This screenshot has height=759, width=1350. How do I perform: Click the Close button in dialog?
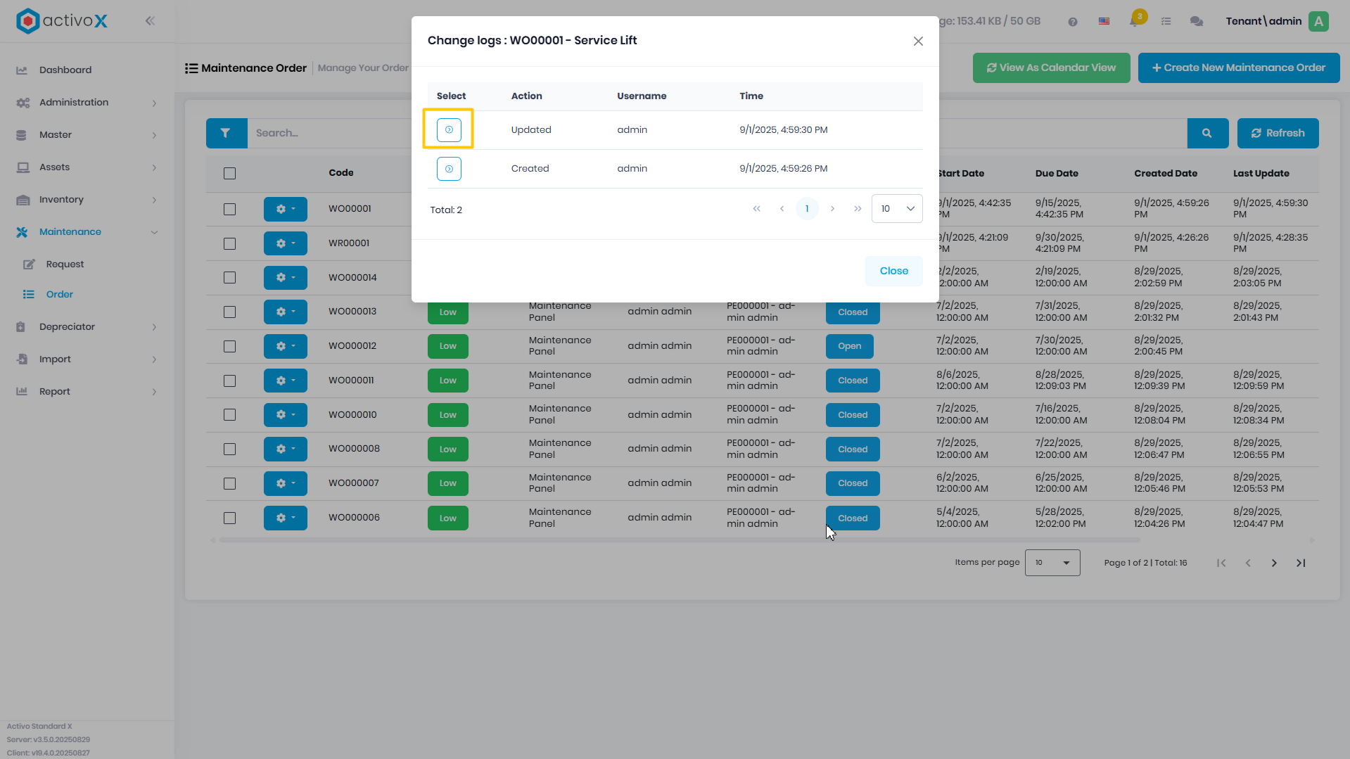point(893,271)
